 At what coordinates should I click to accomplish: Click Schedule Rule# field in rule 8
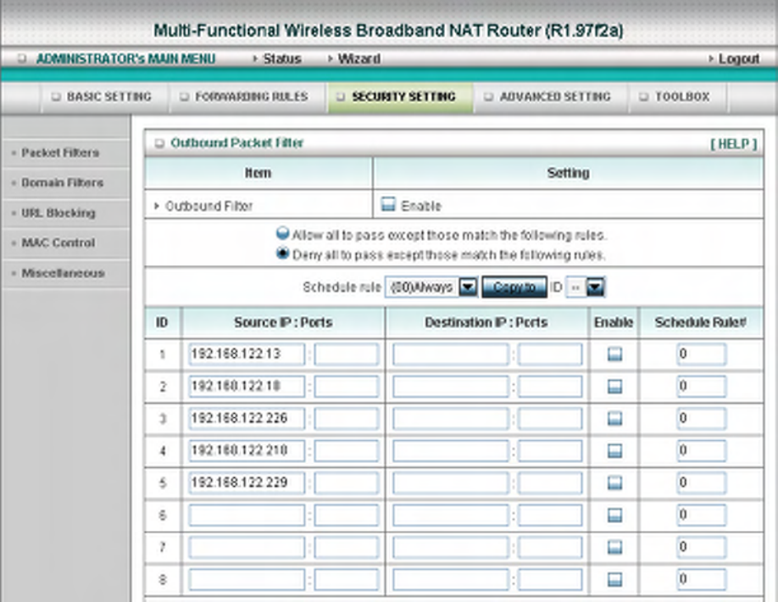702,580
